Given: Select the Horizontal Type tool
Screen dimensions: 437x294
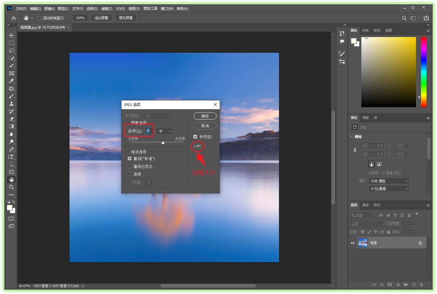Looking at the screenshot, I should tap(11, 157).
